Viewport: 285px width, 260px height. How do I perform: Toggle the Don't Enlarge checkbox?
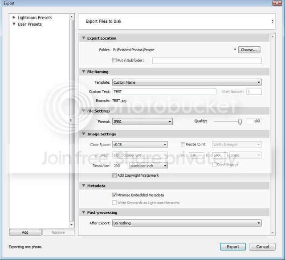pos(214,165)
